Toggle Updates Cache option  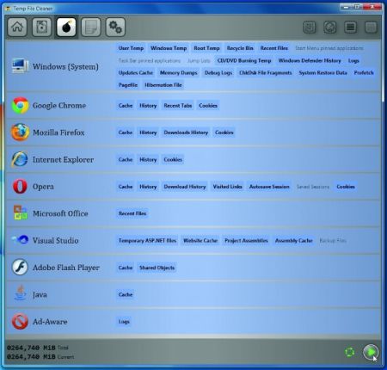(136, 72)
